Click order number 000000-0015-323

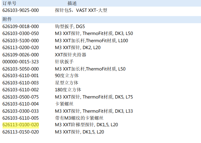tap(21, 62)
